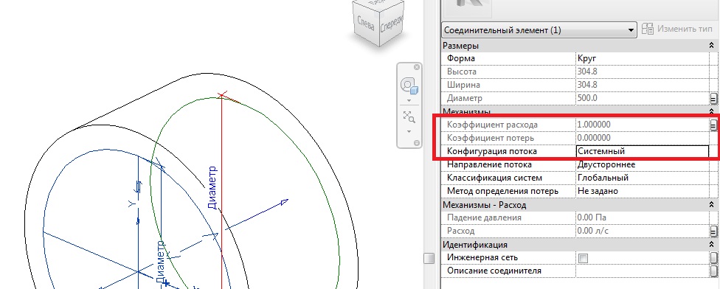
Task: Click the Описание соединителя empty value field
Action: tap(643, 271)
